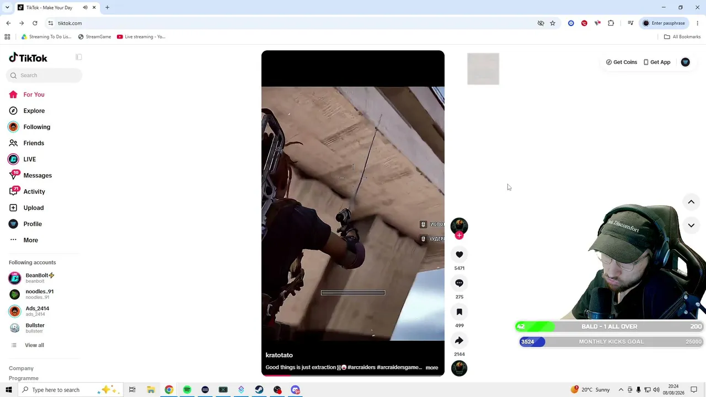The image size is (706, 397).
Task: Click Enter passphrase profile button
Action: (664, 23)
